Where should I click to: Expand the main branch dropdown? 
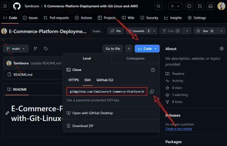(x=16, y=49)
